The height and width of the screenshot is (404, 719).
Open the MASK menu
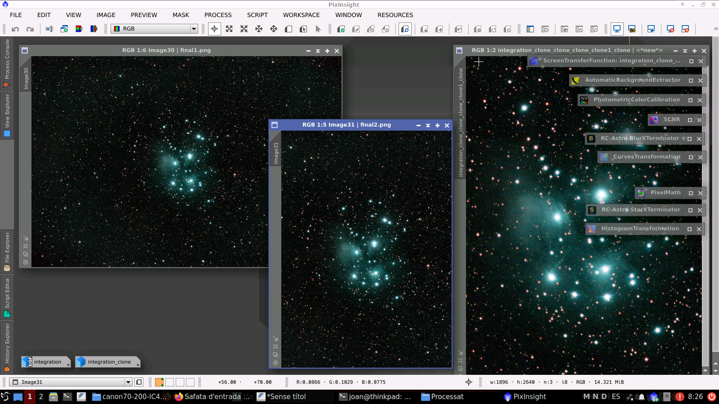(181, 15)
